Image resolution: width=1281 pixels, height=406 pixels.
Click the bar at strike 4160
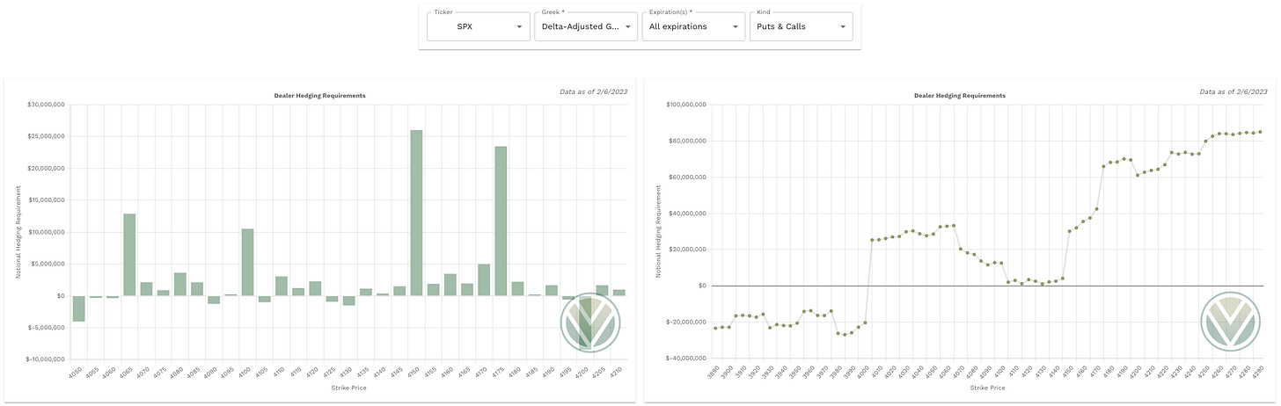[450, 285]
